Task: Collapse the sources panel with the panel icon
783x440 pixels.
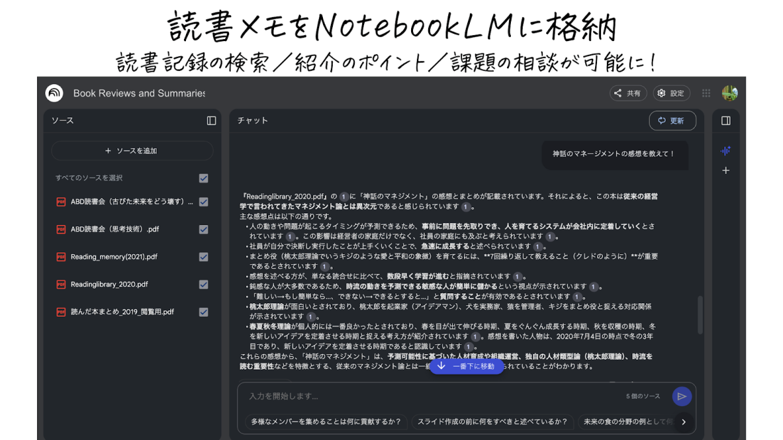Action: (211, 121)
